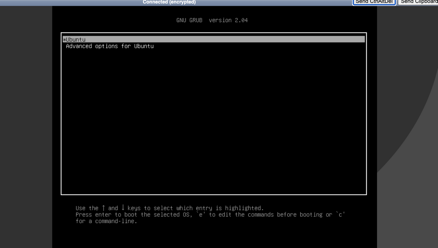The height and width of the screenshot is (248, 438).
Task: Click the 'Press enter to boot' help line
Action: click(210, 214)
